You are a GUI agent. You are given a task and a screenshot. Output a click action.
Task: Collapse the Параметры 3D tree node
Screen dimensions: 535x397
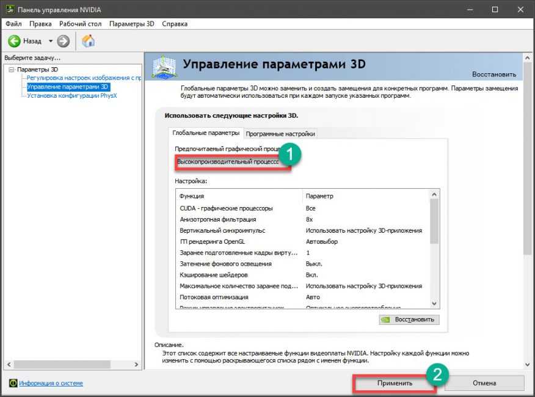click(x=12, y=70)
